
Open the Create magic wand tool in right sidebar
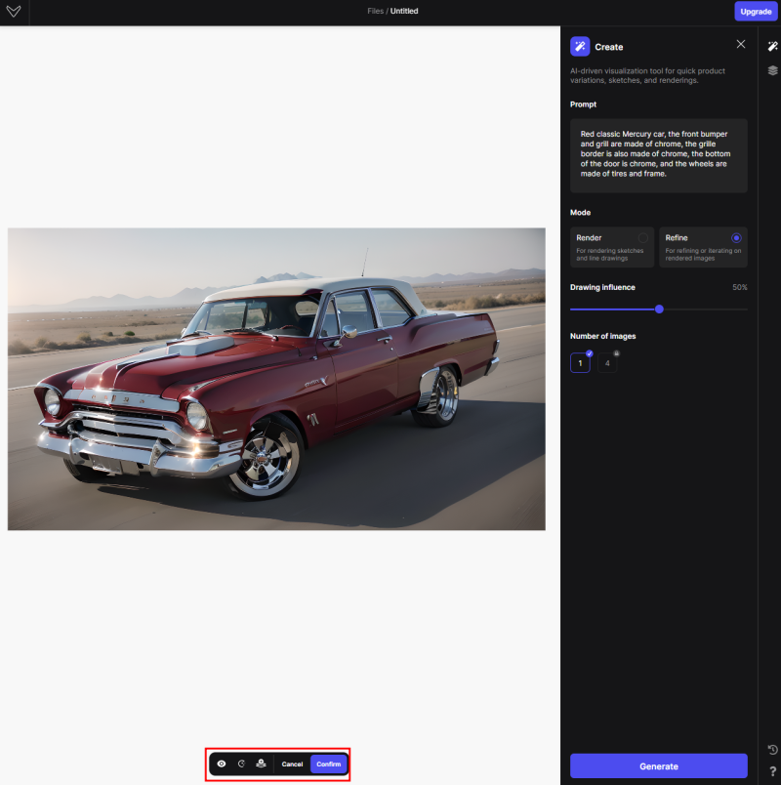(x=772, y=47)
